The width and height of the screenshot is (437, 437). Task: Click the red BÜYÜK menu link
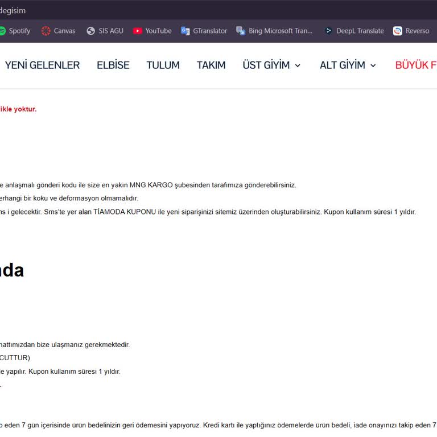pyautogui.click(x=416, y=65)
